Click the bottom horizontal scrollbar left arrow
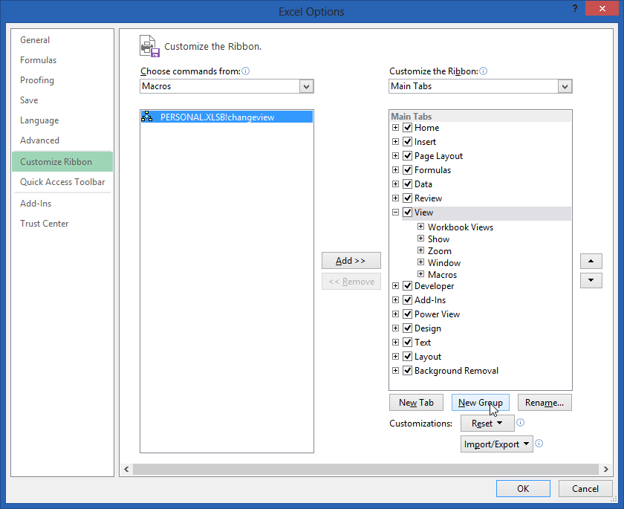Image resolution: width=624 pixels, height=509 pixels. click(x=126, y=469)
